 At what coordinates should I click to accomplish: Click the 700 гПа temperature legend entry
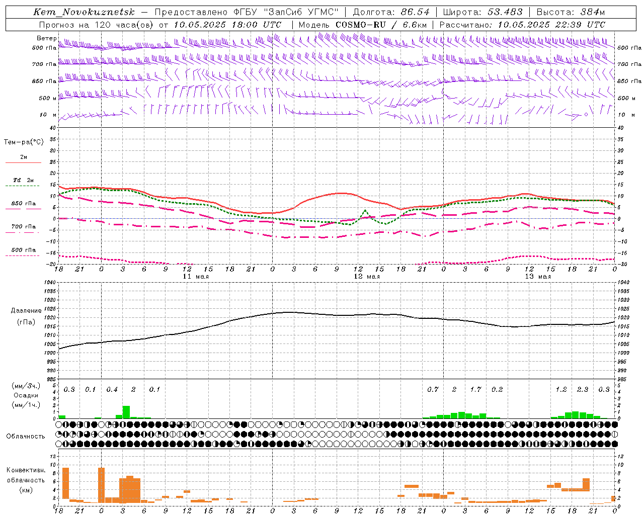pyautogui.click(x=23, y=226)
